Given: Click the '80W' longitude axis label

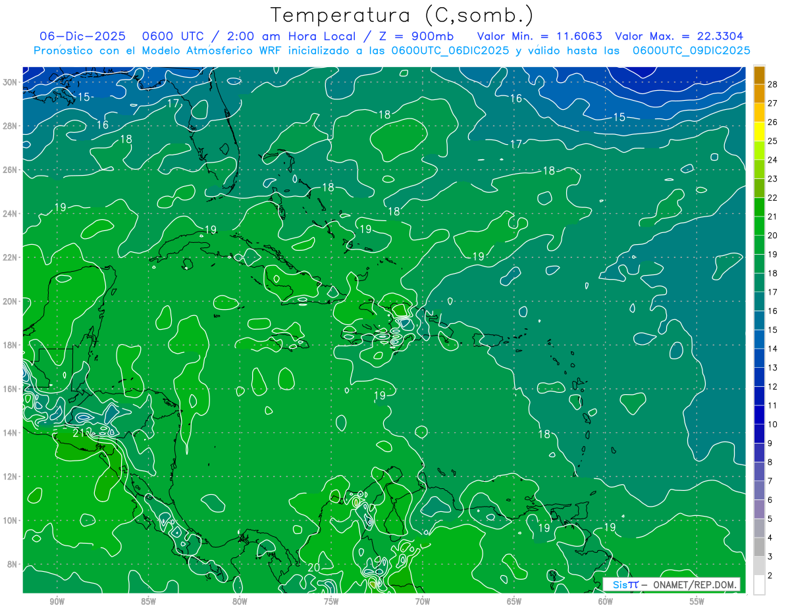Looking at the screenshot, I should 240,601.
